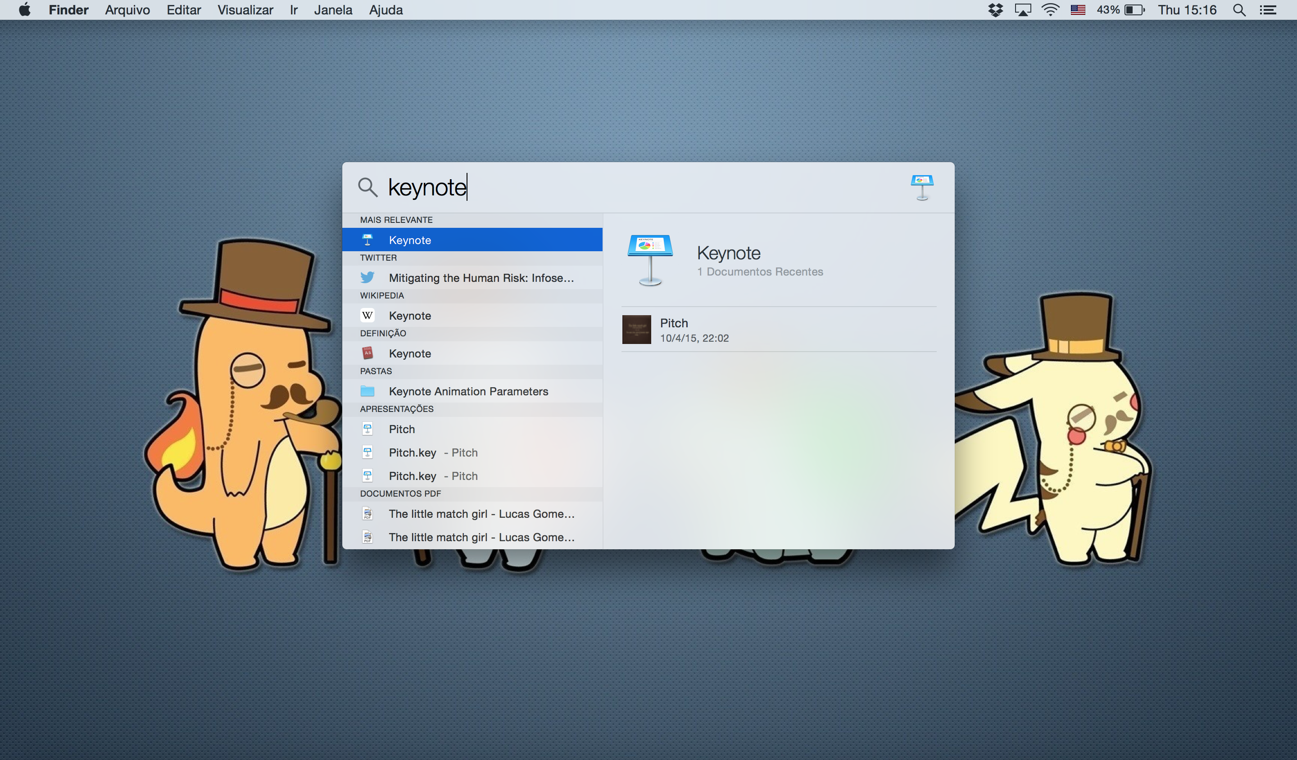This screenshot has height=760, width=1297.
Task: Click the APRESENTAÇÕES section header
Action: click(x=396, y=409)
